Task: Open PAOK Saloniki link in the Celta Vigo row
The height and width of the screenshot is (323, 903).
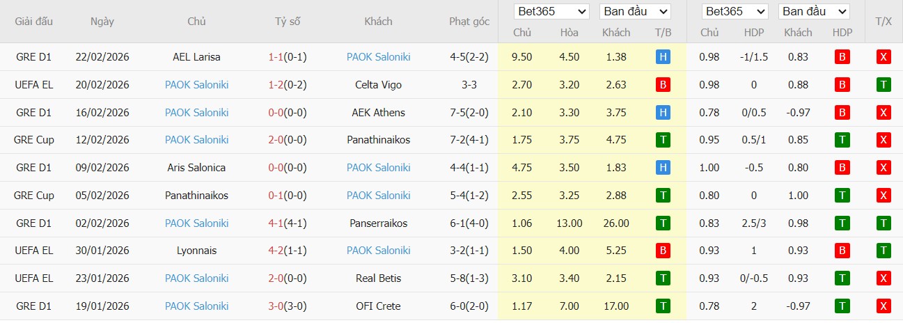Action: click(x=196, y=85)
